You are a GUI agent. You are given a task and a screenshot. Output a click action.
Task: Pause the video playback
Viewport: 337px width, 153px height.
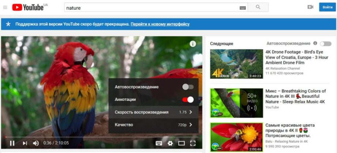pyautogui.click(x=12, y=143)
